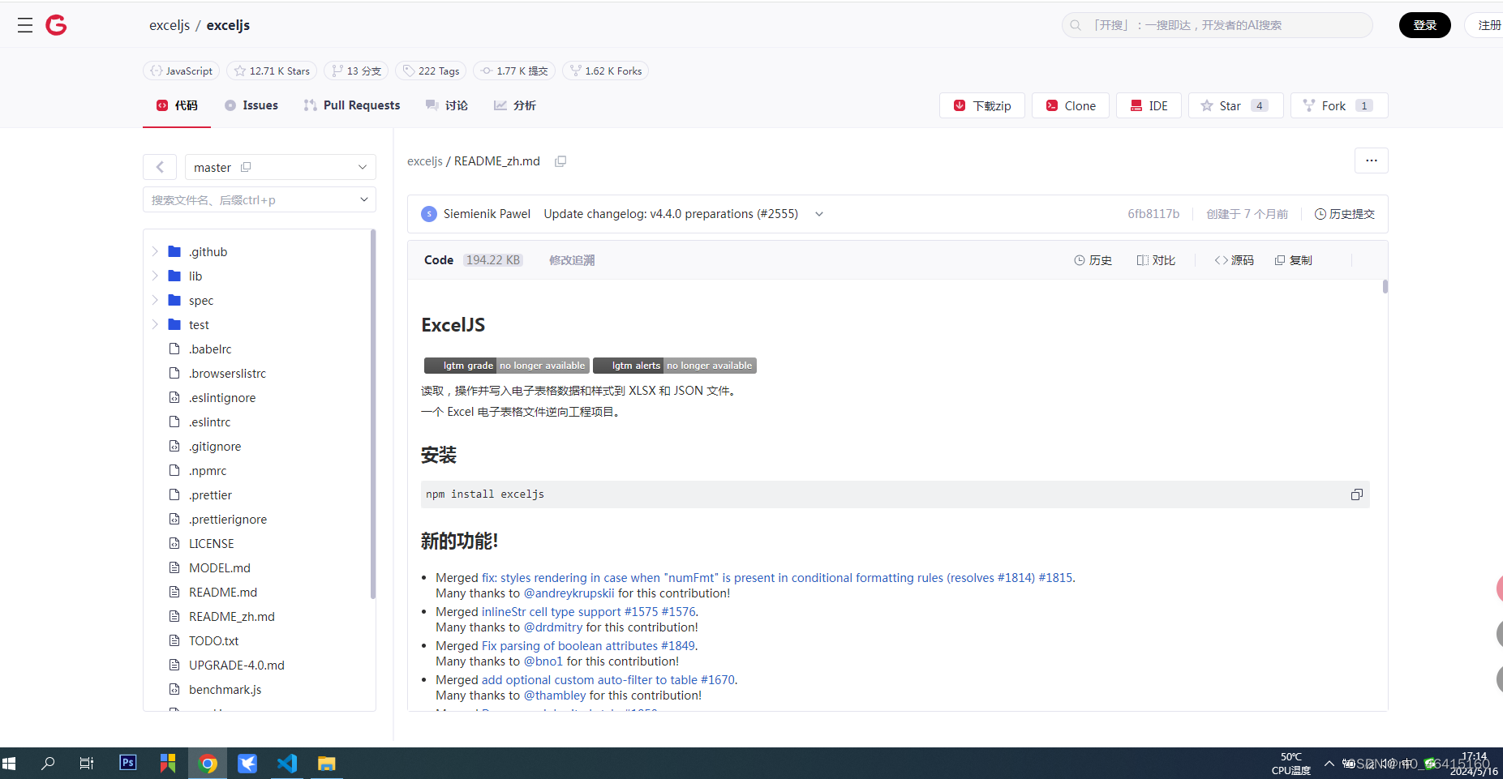Click 复制 to copy file content

pos(1294,260)
